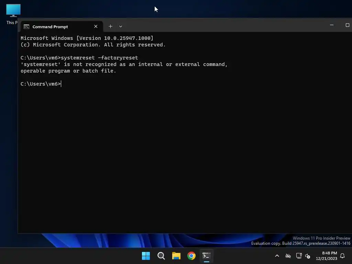Viewport: 352px width, 264px height.
Task: Close the Command Prompt tab
Action: click(x=96, y=26)
